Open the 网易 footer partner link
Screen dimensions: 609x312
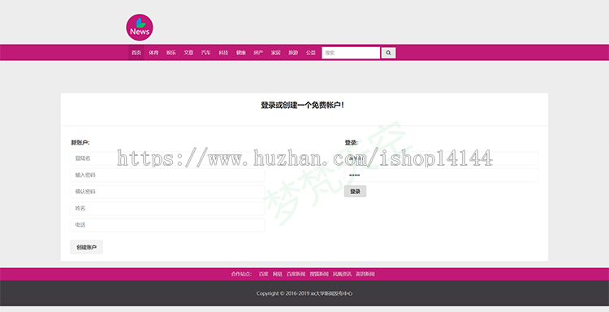(x=278, y=274)
